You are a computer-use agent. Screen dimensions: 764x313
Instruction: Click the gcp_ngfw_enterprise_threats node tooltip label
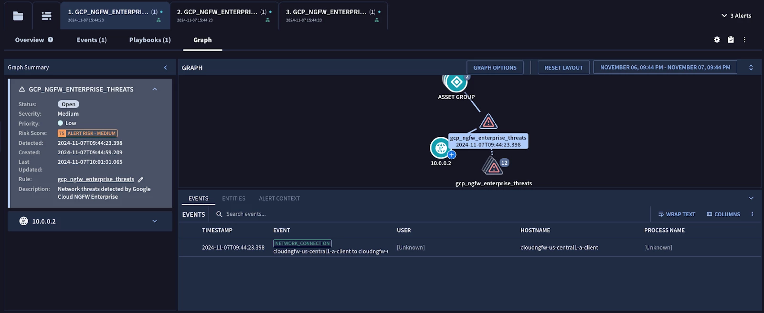[488, 141]
